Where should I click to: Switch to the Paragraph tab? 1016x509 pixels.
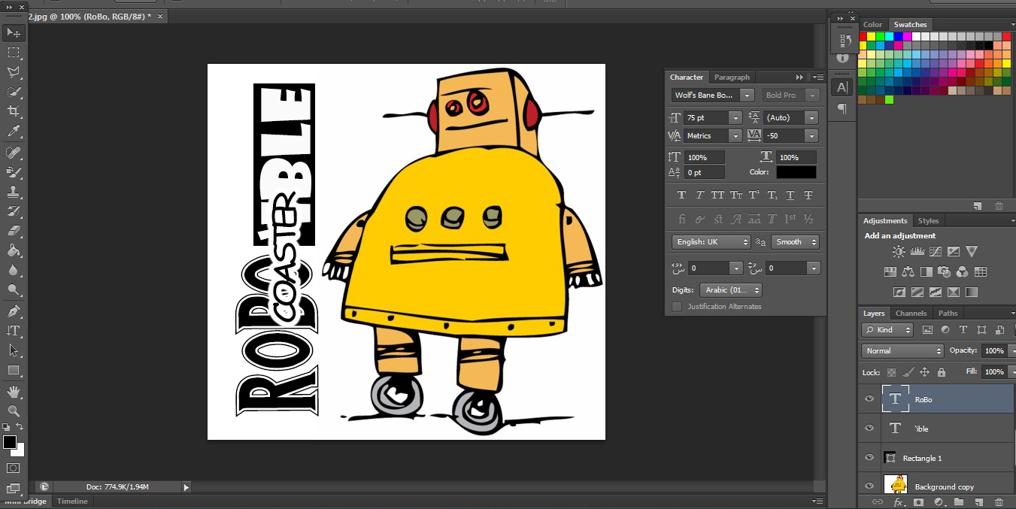click(x=732, y=77)
